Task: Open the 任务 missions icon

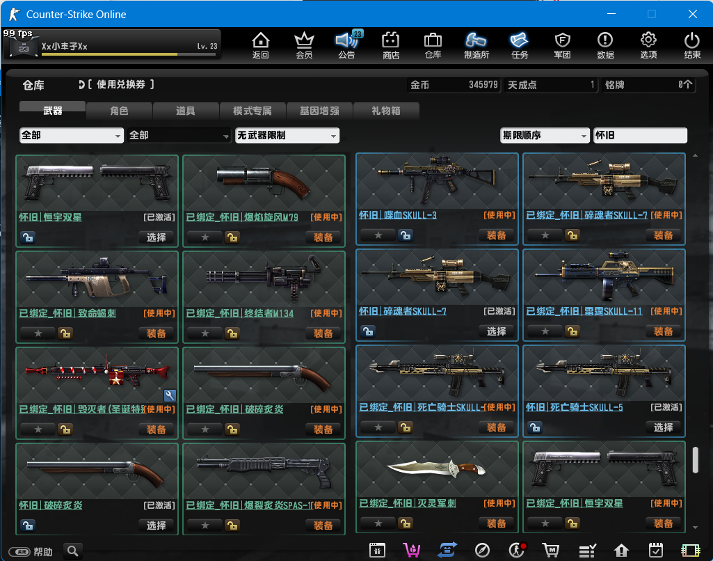Action: click(x=520, y=45)
